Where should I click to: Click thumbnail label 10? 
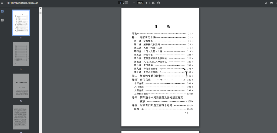pos(21,101)
